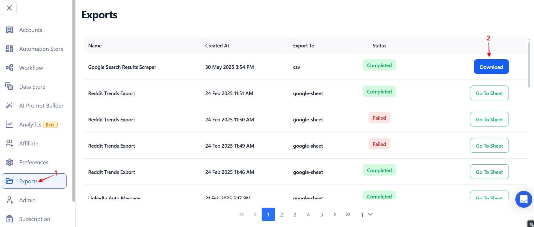Click the Status column header

[x=379, y=45]
